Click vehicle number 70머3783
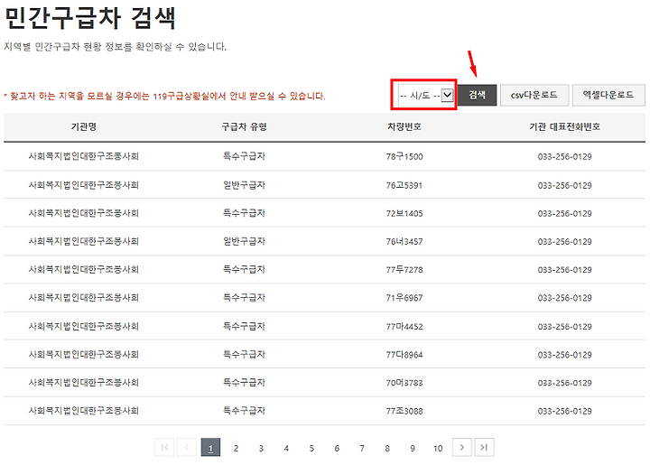 coord(404,383)
